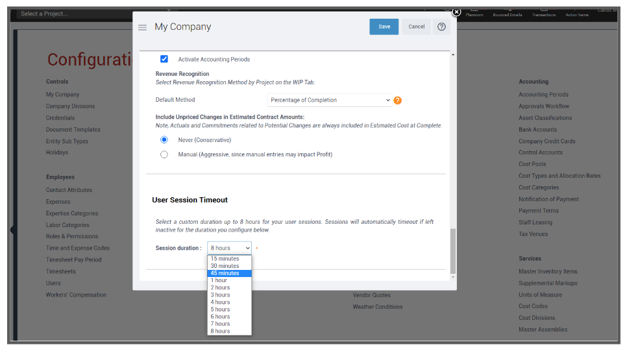This screenshot has width=625, height=351.
Task: Uncheck Activate Accounting Periods checkbox
Action: 164,59
